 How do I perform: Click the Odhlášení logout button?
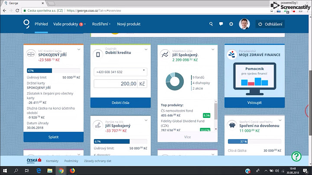(270, 24)
